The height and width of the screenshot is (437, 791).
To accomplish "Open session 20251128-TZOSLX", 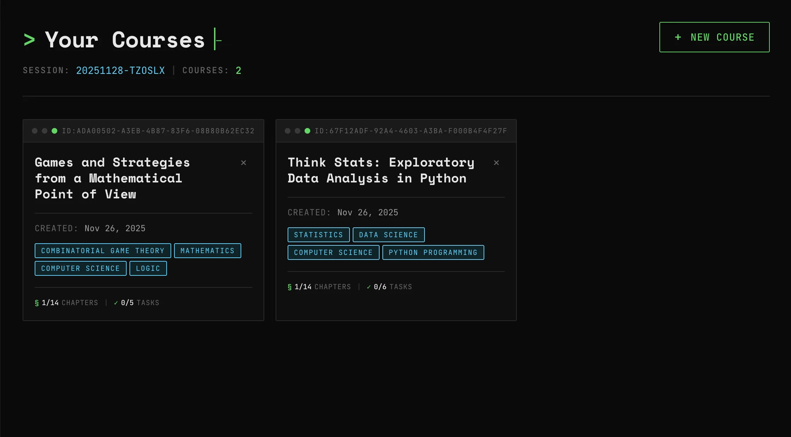I will pos(120,70).
